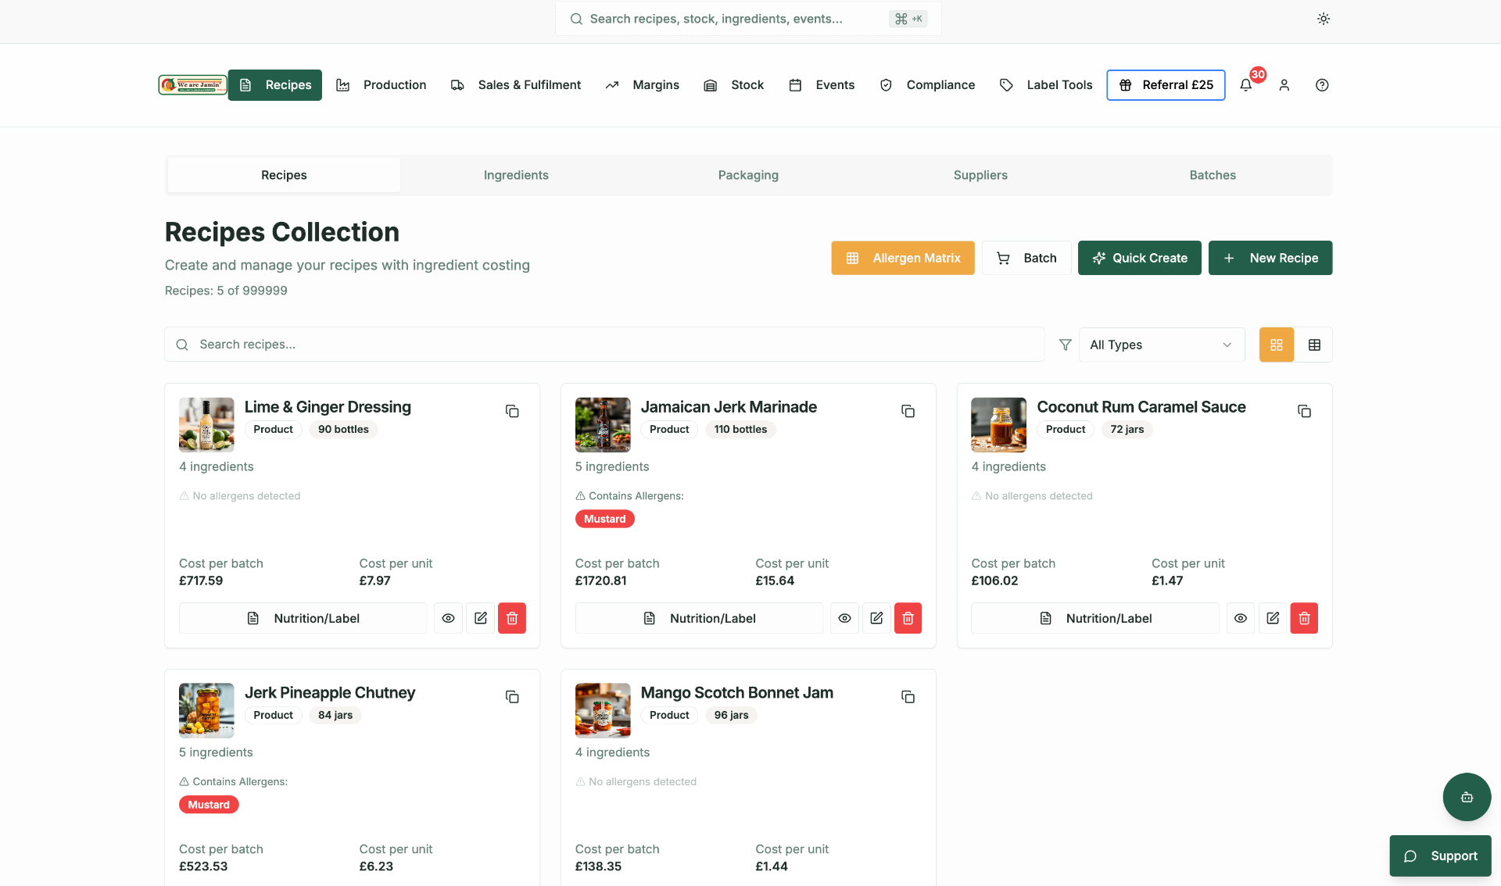Screen dimensions: 1501x886
Task: Open Nutrition/Label for Jamaican Jerk Marinade
Action: coord(699,618)
